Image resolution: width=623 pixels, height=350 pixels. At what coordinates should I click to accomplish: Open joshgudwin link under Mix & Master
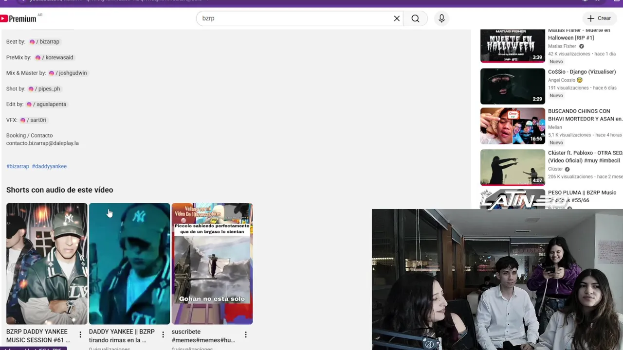click(x=68, y=73)
